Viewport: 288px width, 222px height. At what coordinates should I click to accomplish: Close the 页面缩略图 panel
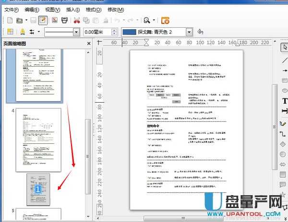coord(88,44)
